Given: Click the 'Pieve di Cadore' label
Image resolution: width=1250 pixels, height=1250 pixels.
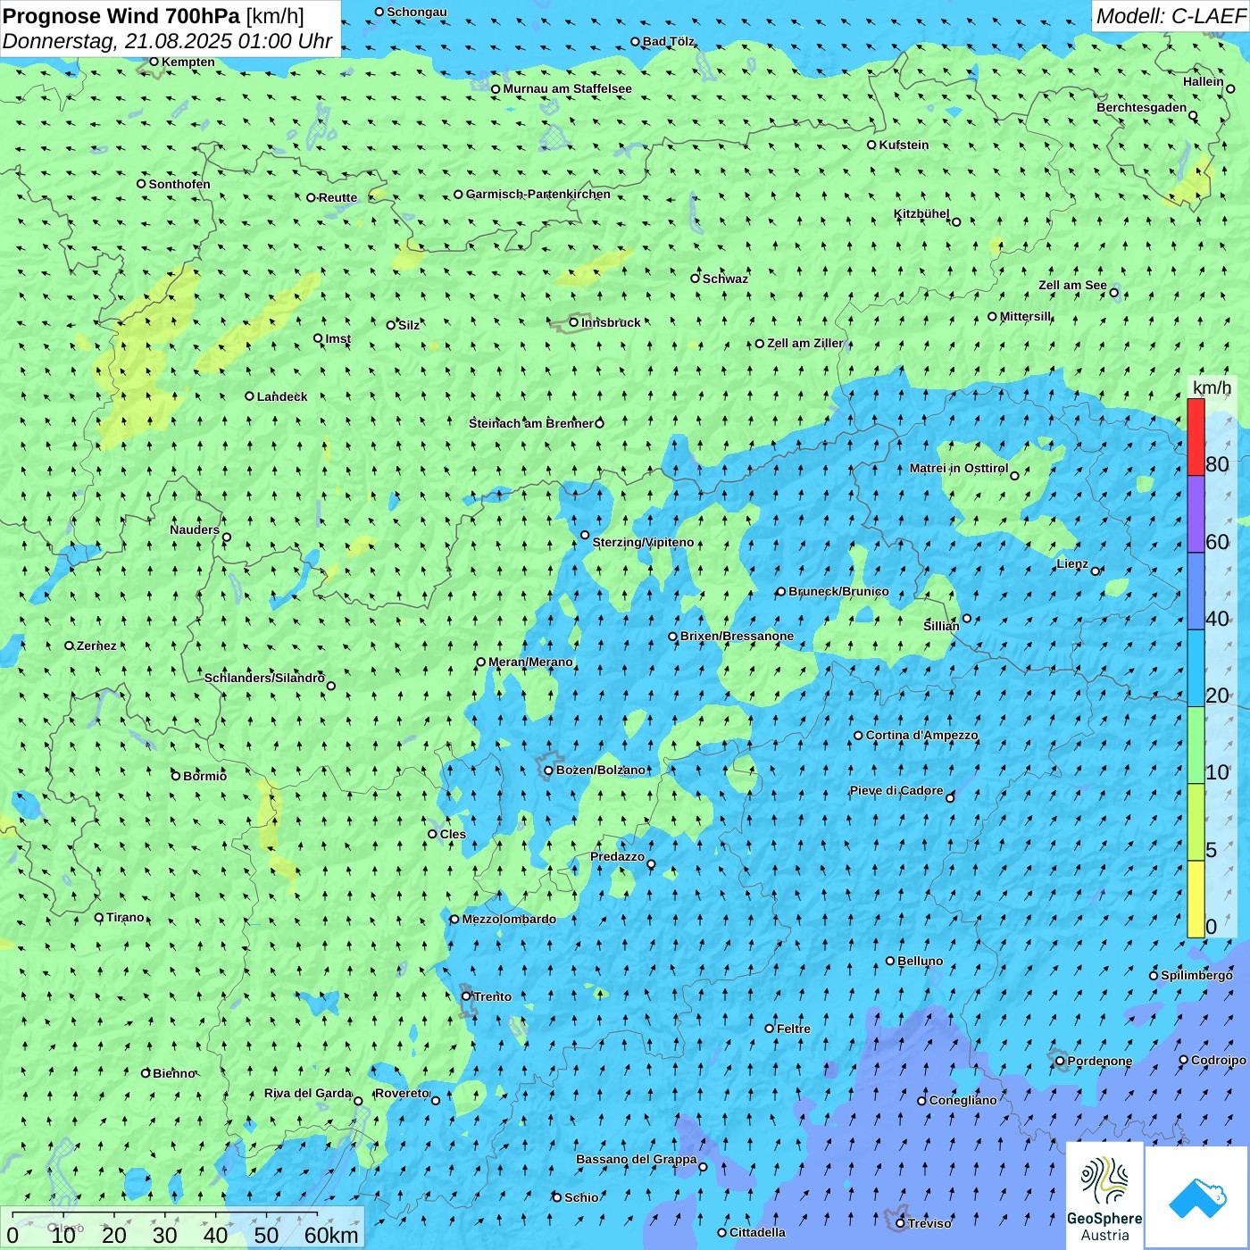Looking at the screenshot, I should (896, 790).
